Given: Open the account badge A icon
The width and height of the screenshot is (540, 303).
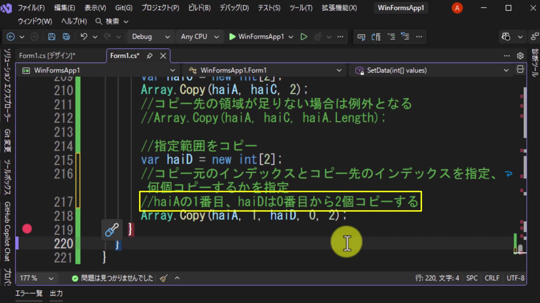Looking at the screenshot, I should click(457, 8).
